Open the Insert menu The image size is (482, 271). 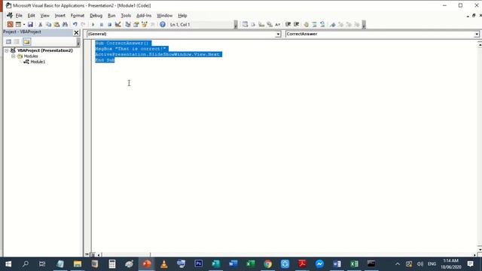coord(60,15)
